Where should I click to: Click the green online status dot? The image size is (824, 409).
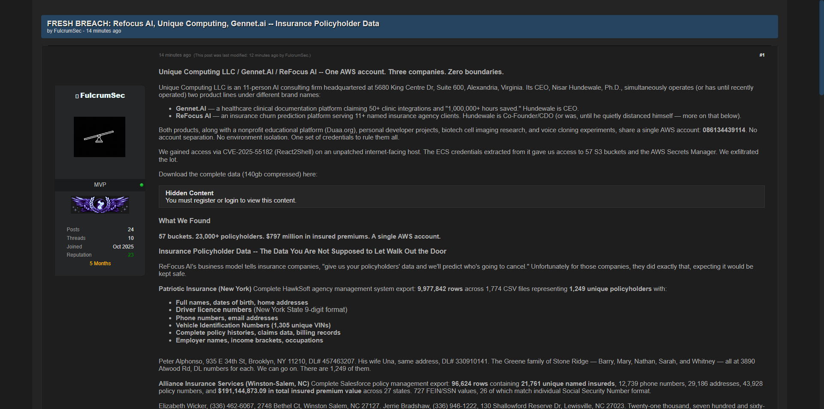142,185
